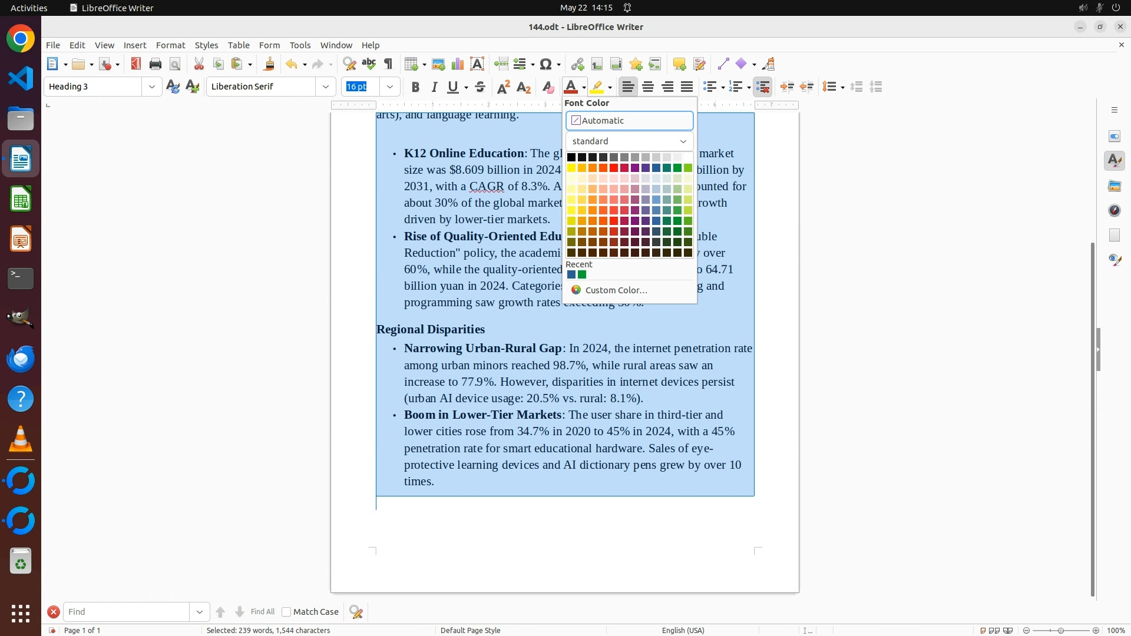Screen dimensions: 1131x636
Task: Open the sidebar Navigator panel icon
Action: point(1115,210)
